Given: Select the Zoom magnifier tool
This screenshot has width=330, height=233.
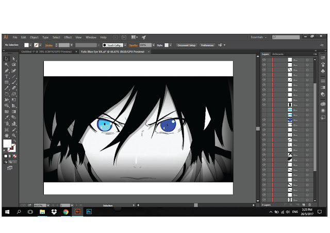Looking at the screenshot, I should [x=14, y=136].
